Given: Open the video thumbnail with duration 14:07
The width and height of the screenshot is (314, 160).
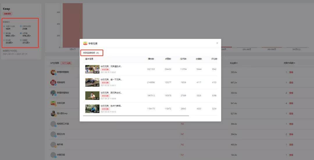Looking at the screenshot, I should tap(92, 69).
